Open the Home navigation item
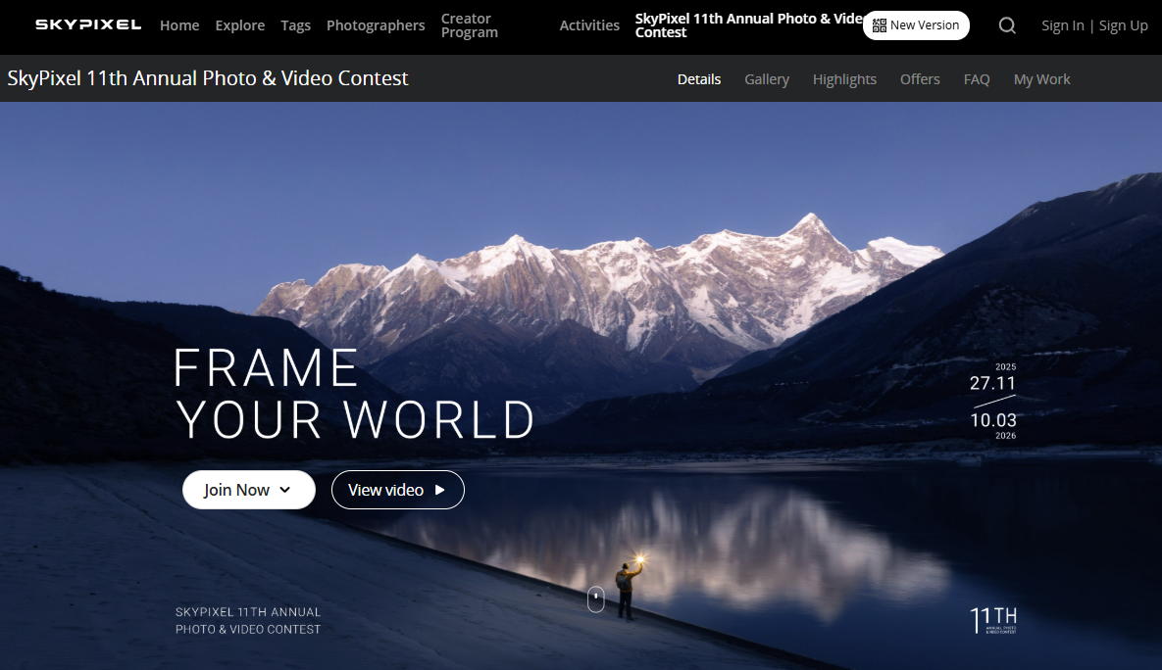 point(179,25)
